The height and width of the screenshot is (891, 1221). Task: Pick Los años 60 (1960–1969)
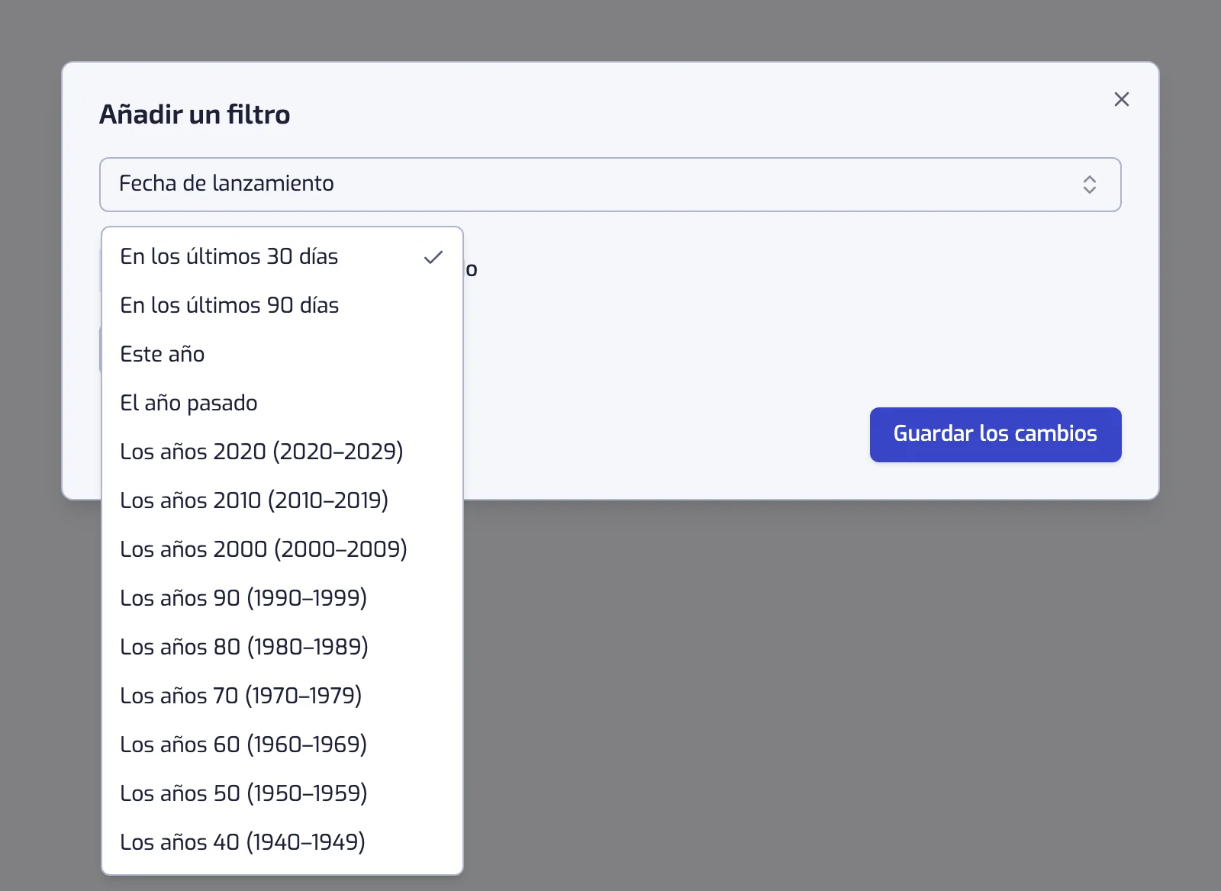click(282, 745)
